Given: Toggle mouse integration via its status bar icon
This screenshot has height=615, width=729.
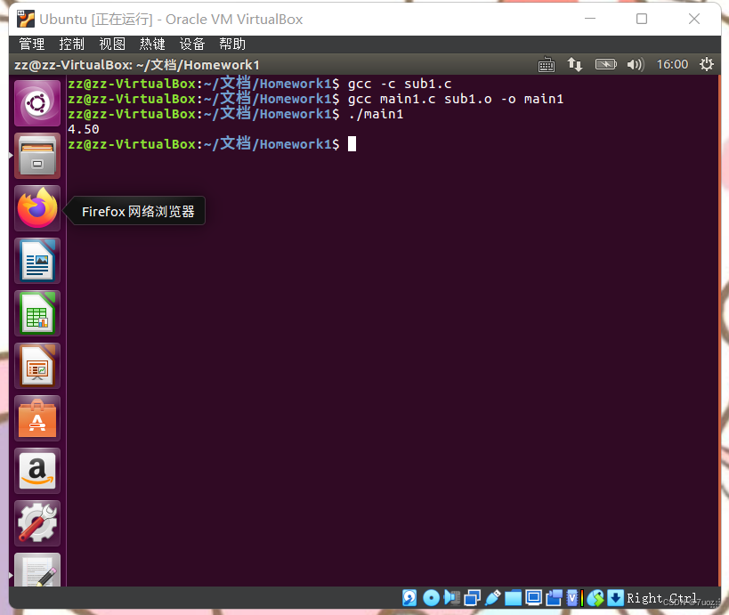Looking at the screenshot, I should click(595, 598).
